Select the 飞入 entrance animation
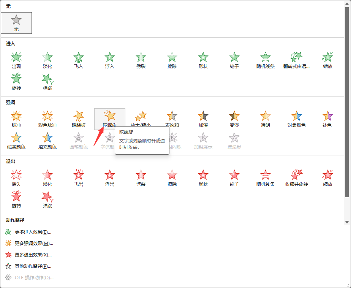Image resolution: width=351 pixels, height=288 pixels. 79,60
